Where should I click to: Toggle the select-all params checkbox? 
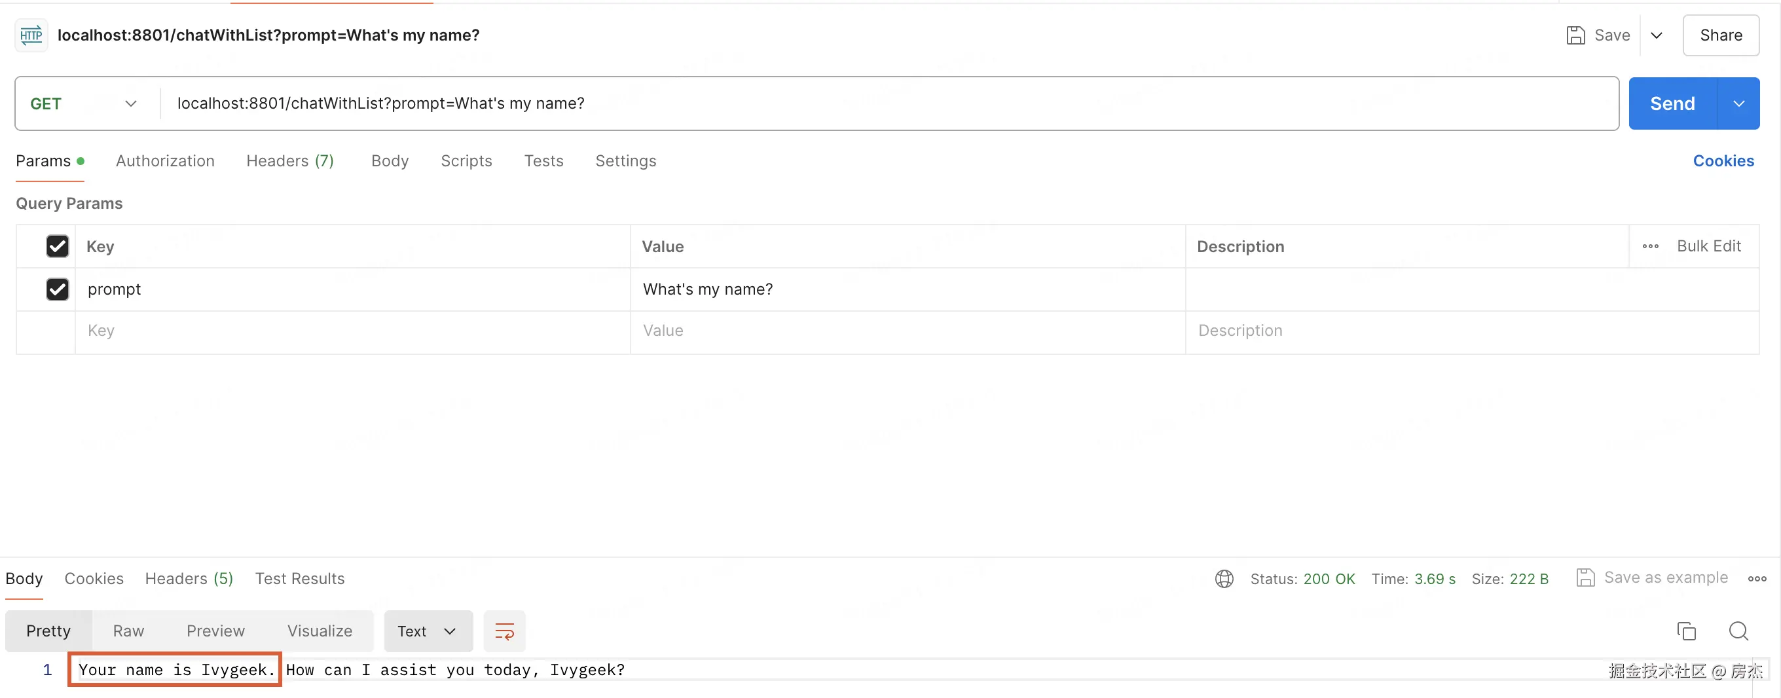[x=58, y=247]
